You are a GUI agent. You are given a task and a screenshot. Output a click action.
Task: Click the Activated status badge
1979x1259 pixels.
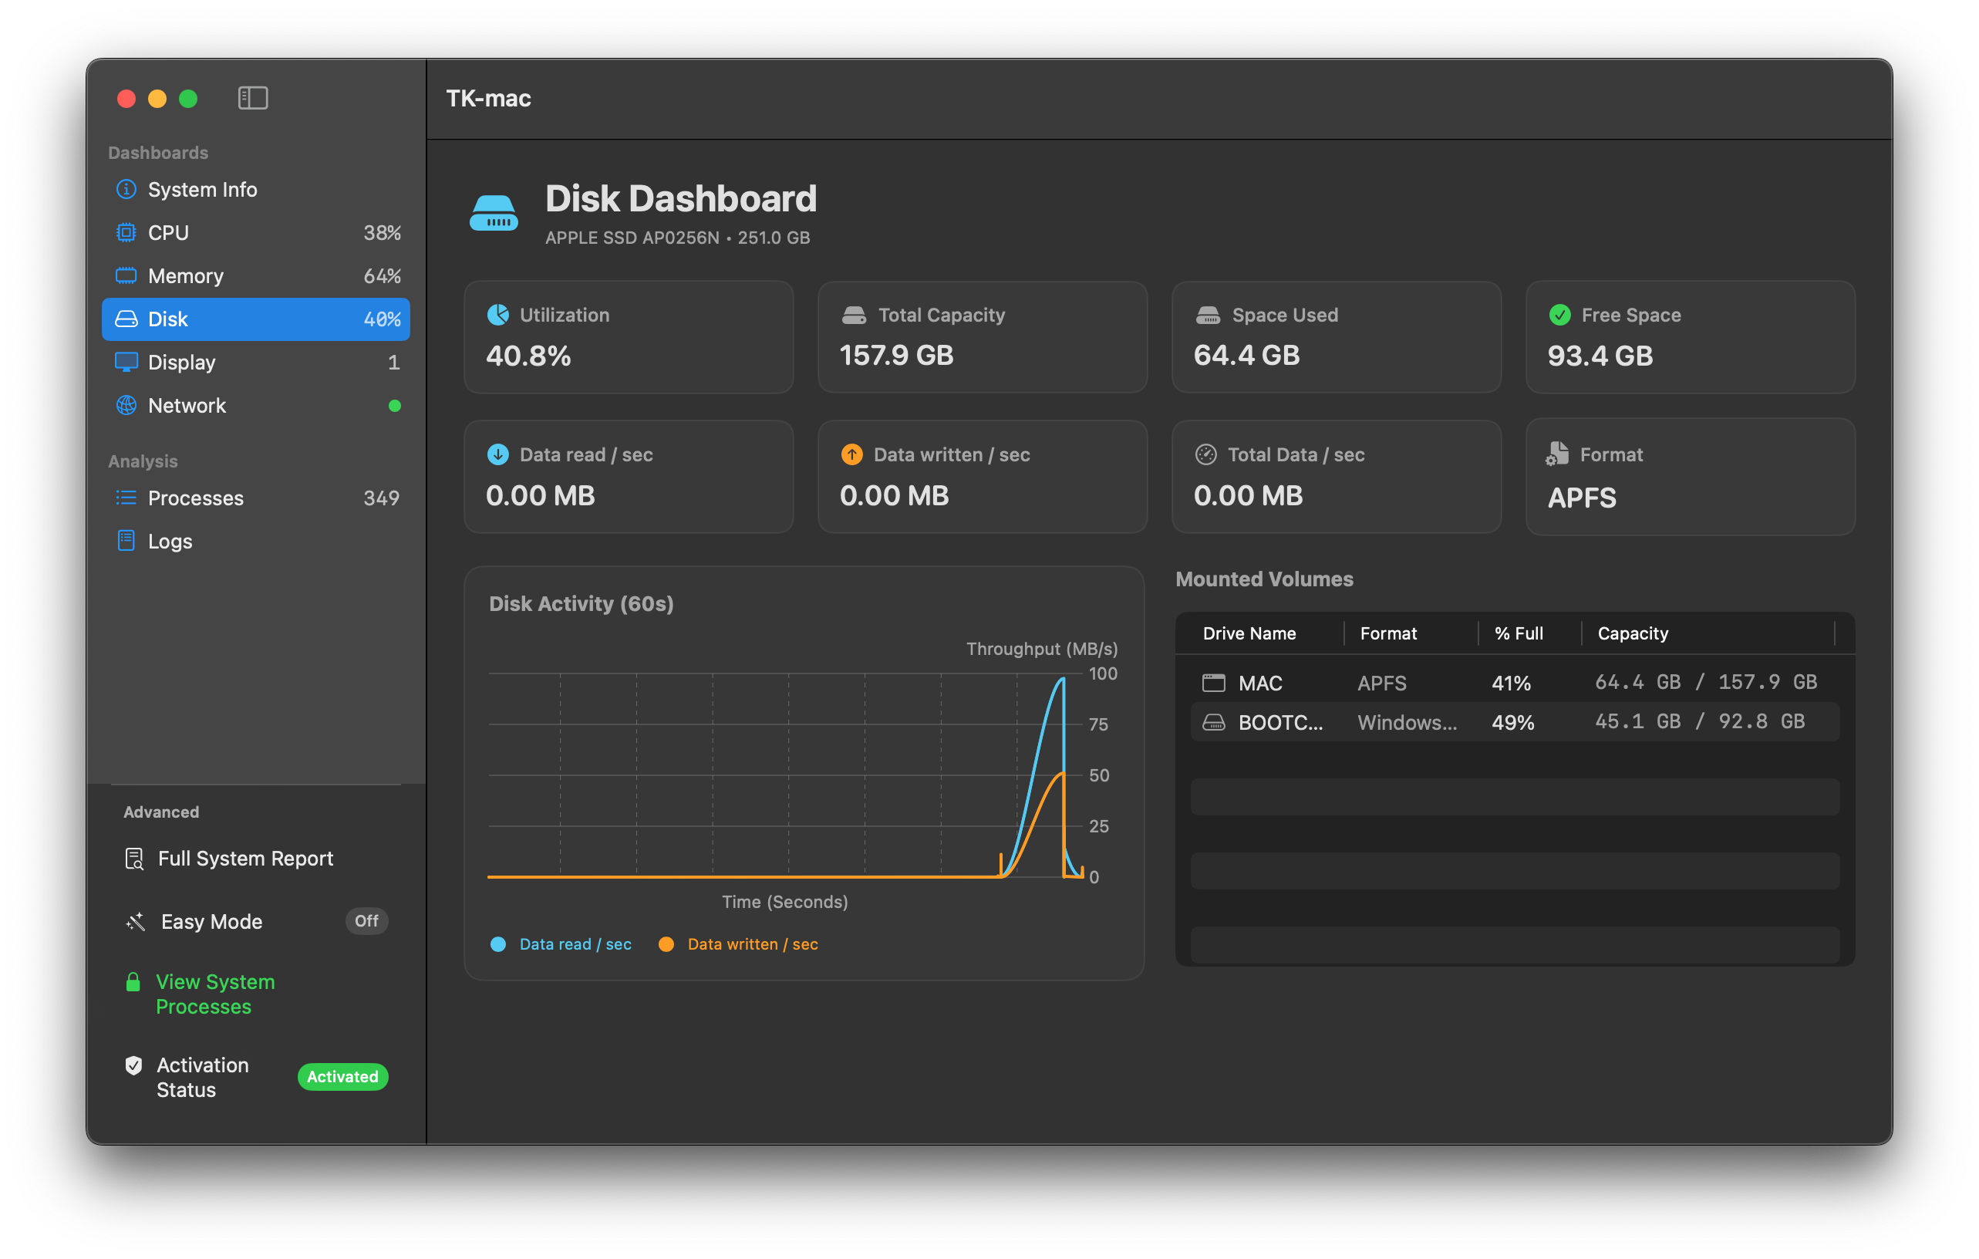coord(342,1077)
